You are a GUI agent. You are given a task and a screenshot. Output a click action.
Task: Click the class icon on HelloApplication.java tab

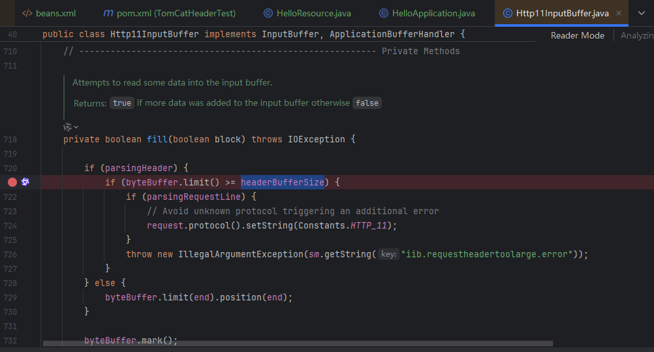coord(384,13)
